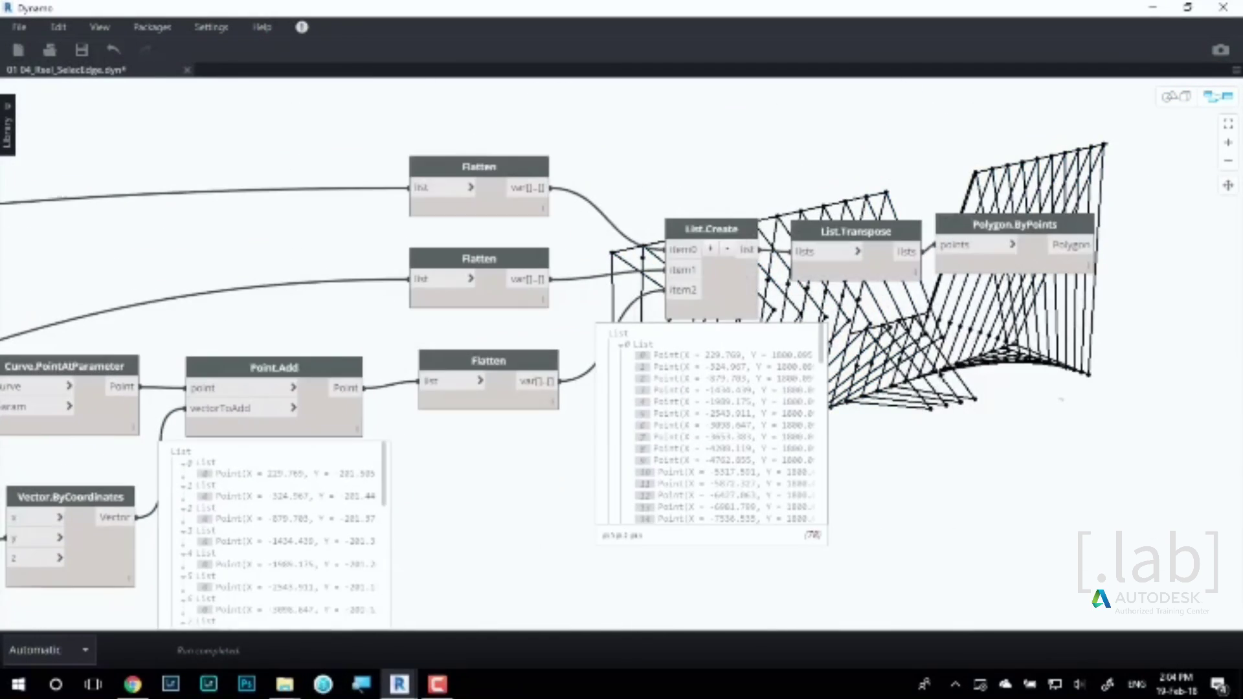The height and width of the screenshot is (699, 1243).
Task: Add an item input on List.Create node
Action: (710, 249)
